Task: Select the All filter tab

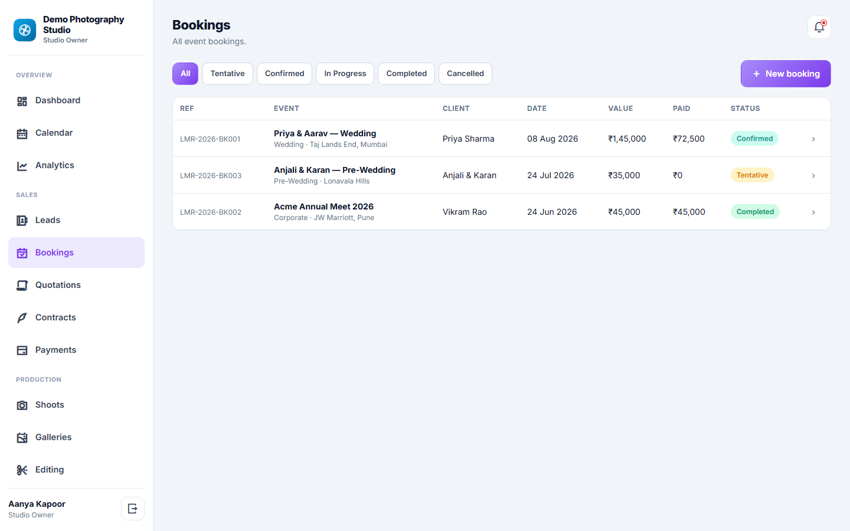Action: tap(185, 74)
